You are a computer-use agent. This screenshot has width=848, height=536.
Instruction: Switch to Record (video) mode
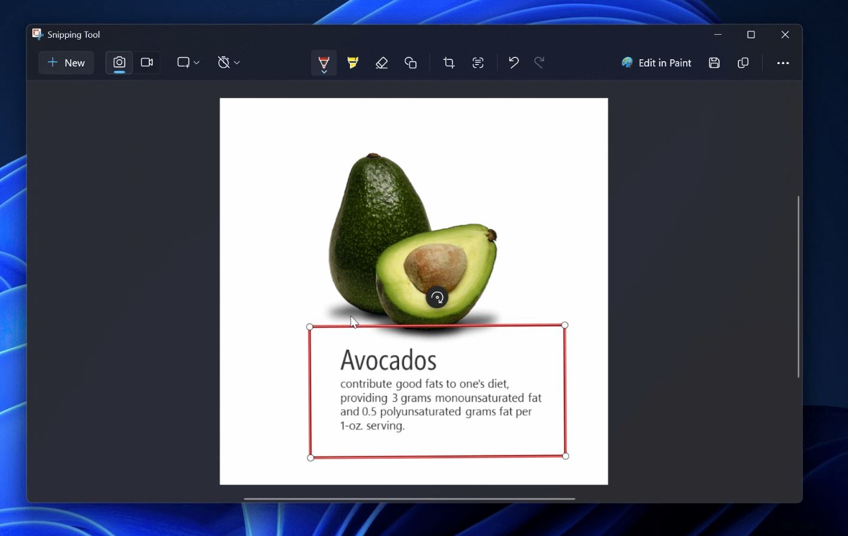click(x=147, y=62)
